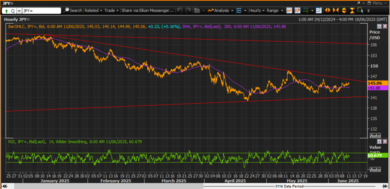
Task: Click the line chart style icon
Action: (x=289, y=10)
